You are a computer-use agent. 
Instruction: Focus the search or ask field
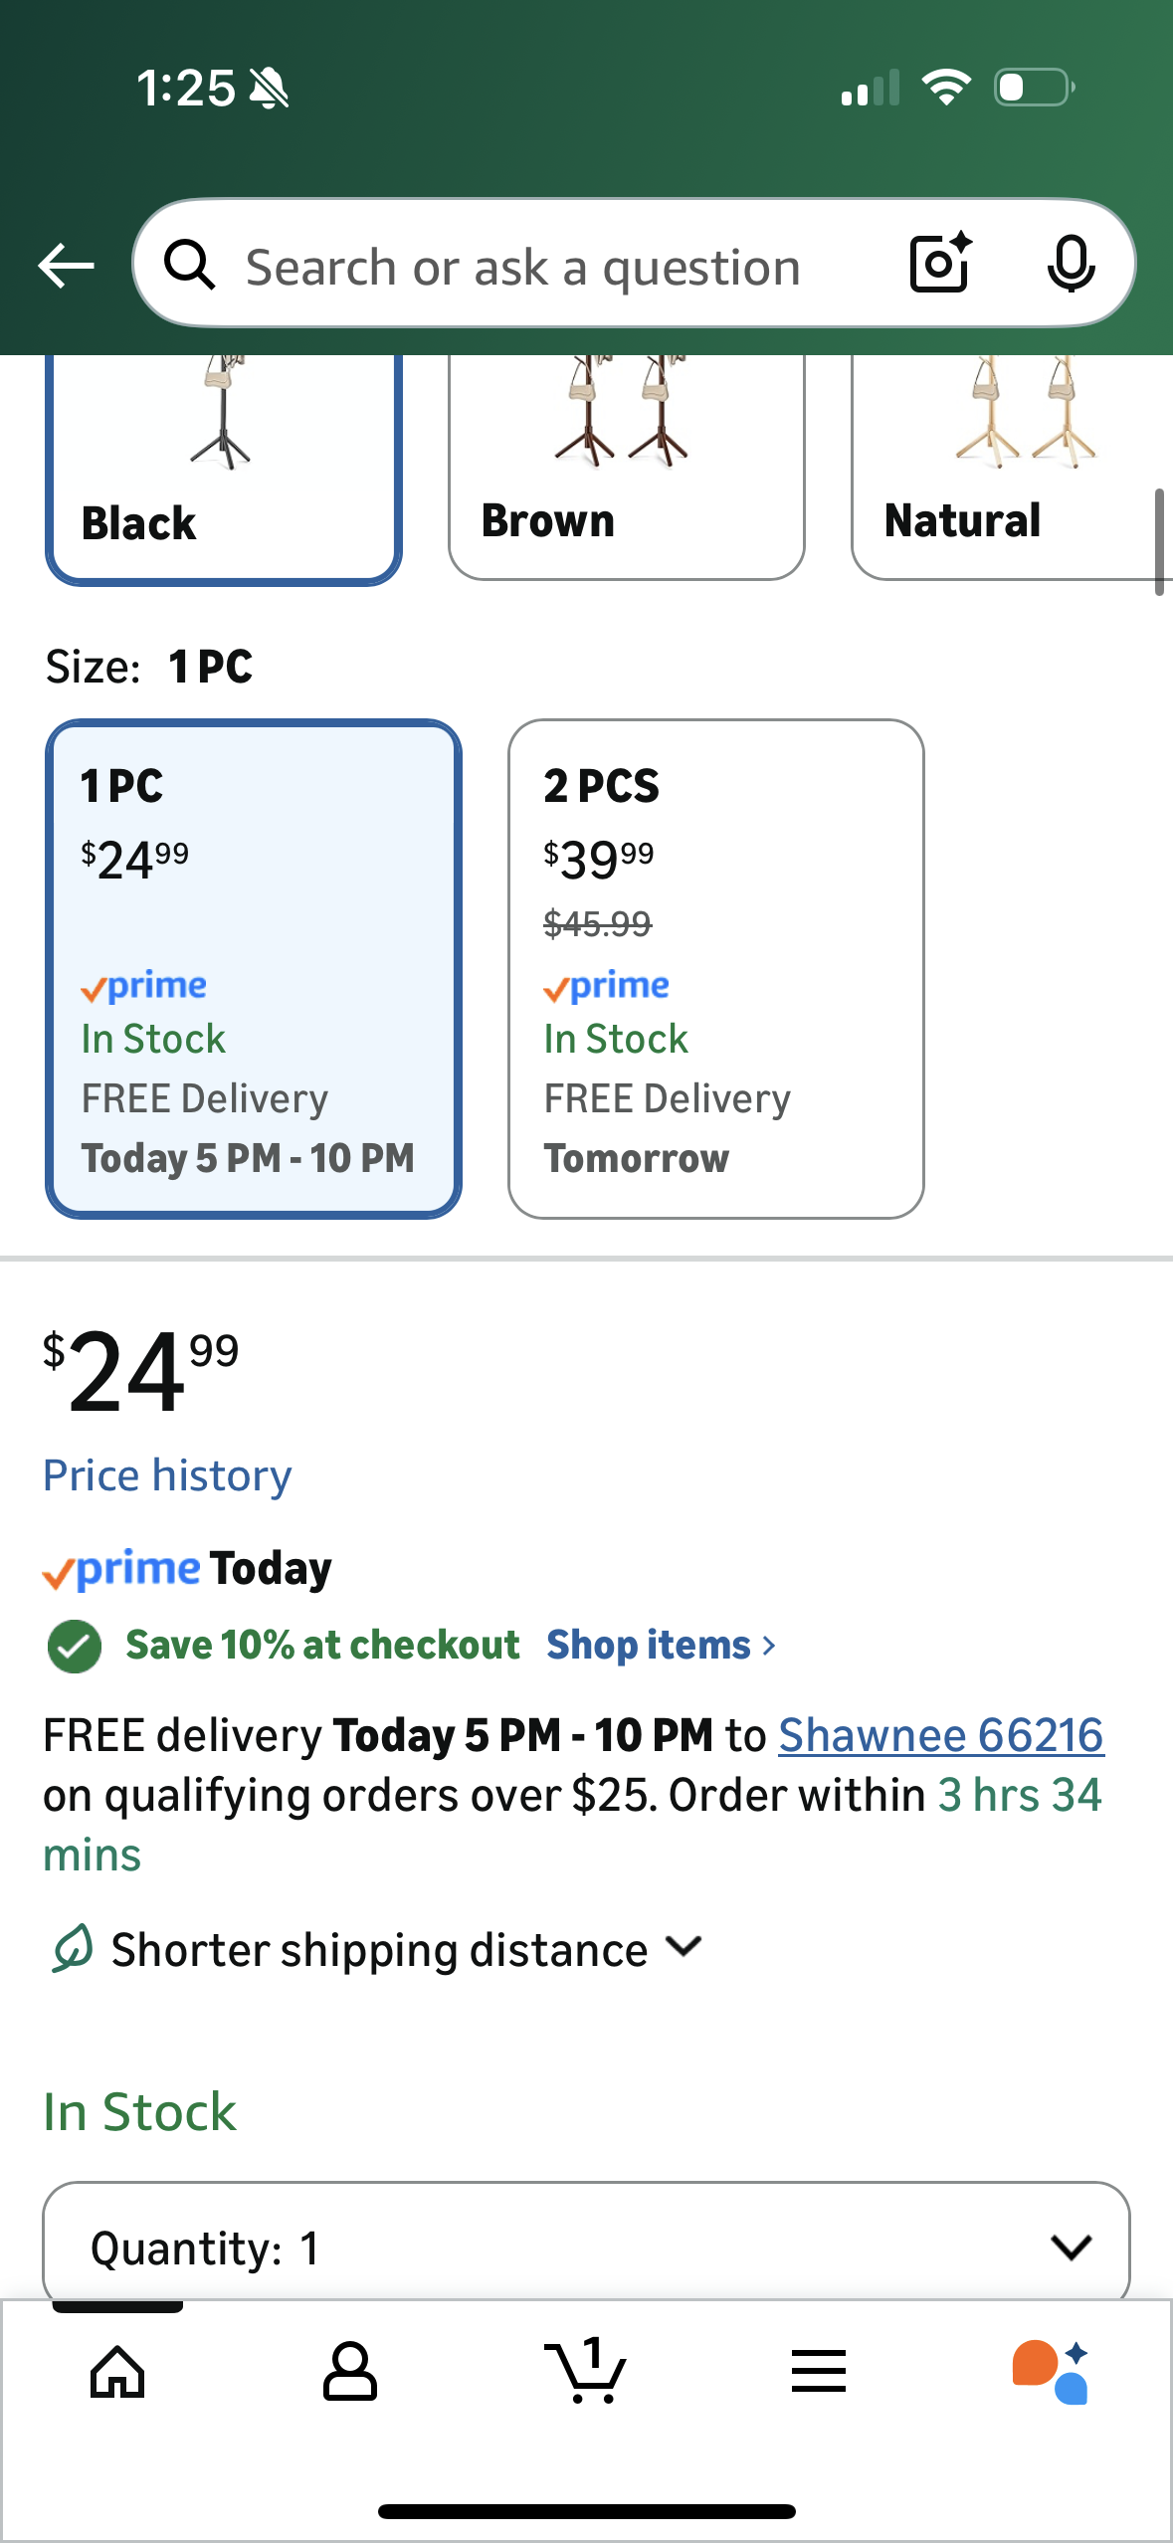click(x=523, y=267)
